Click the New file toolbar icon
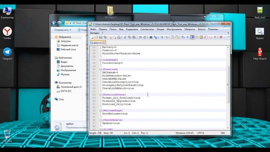This screenshot has width=270, height=152. [x=92, y=37]
